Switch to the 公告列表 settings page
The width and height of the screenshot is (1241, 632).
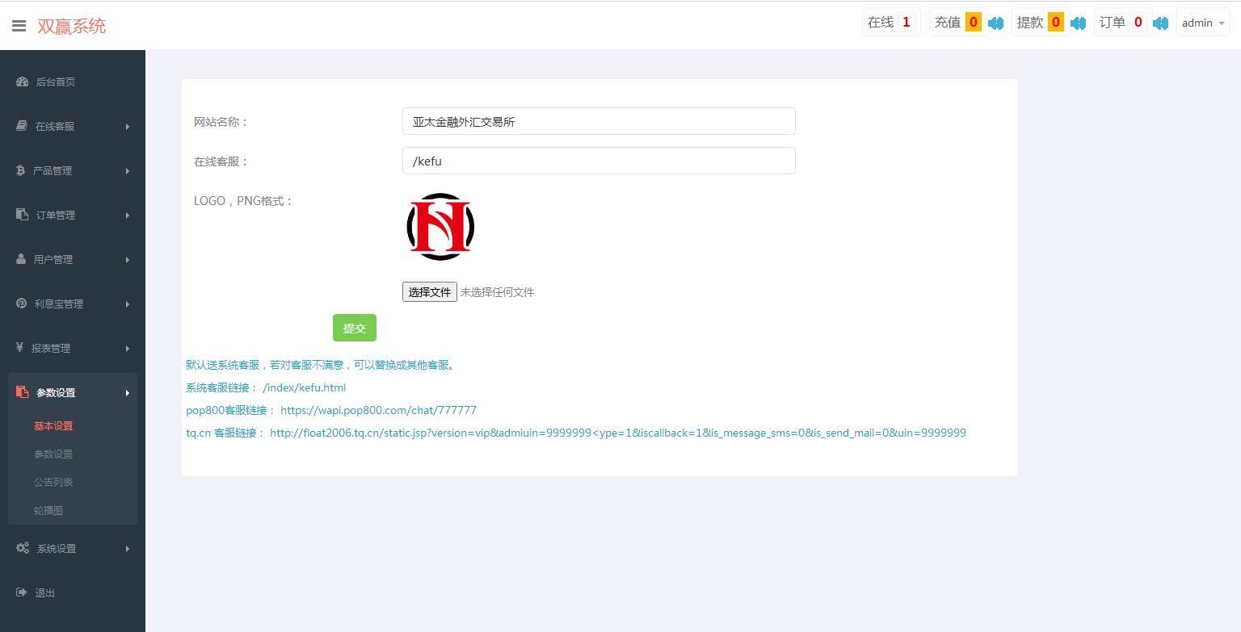[53, 482]
